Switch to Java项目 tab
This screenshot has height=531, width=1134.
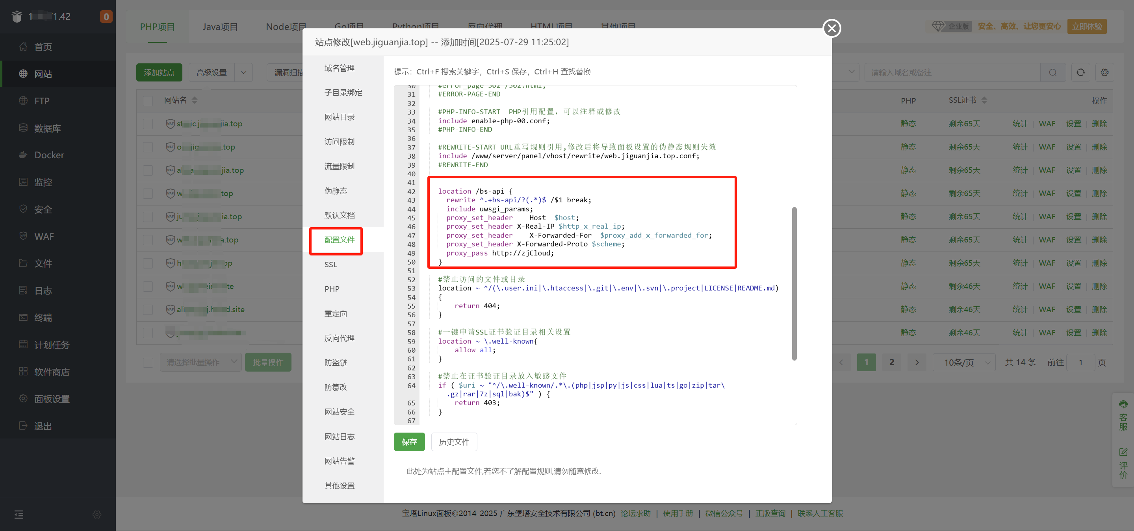point(220,27)
